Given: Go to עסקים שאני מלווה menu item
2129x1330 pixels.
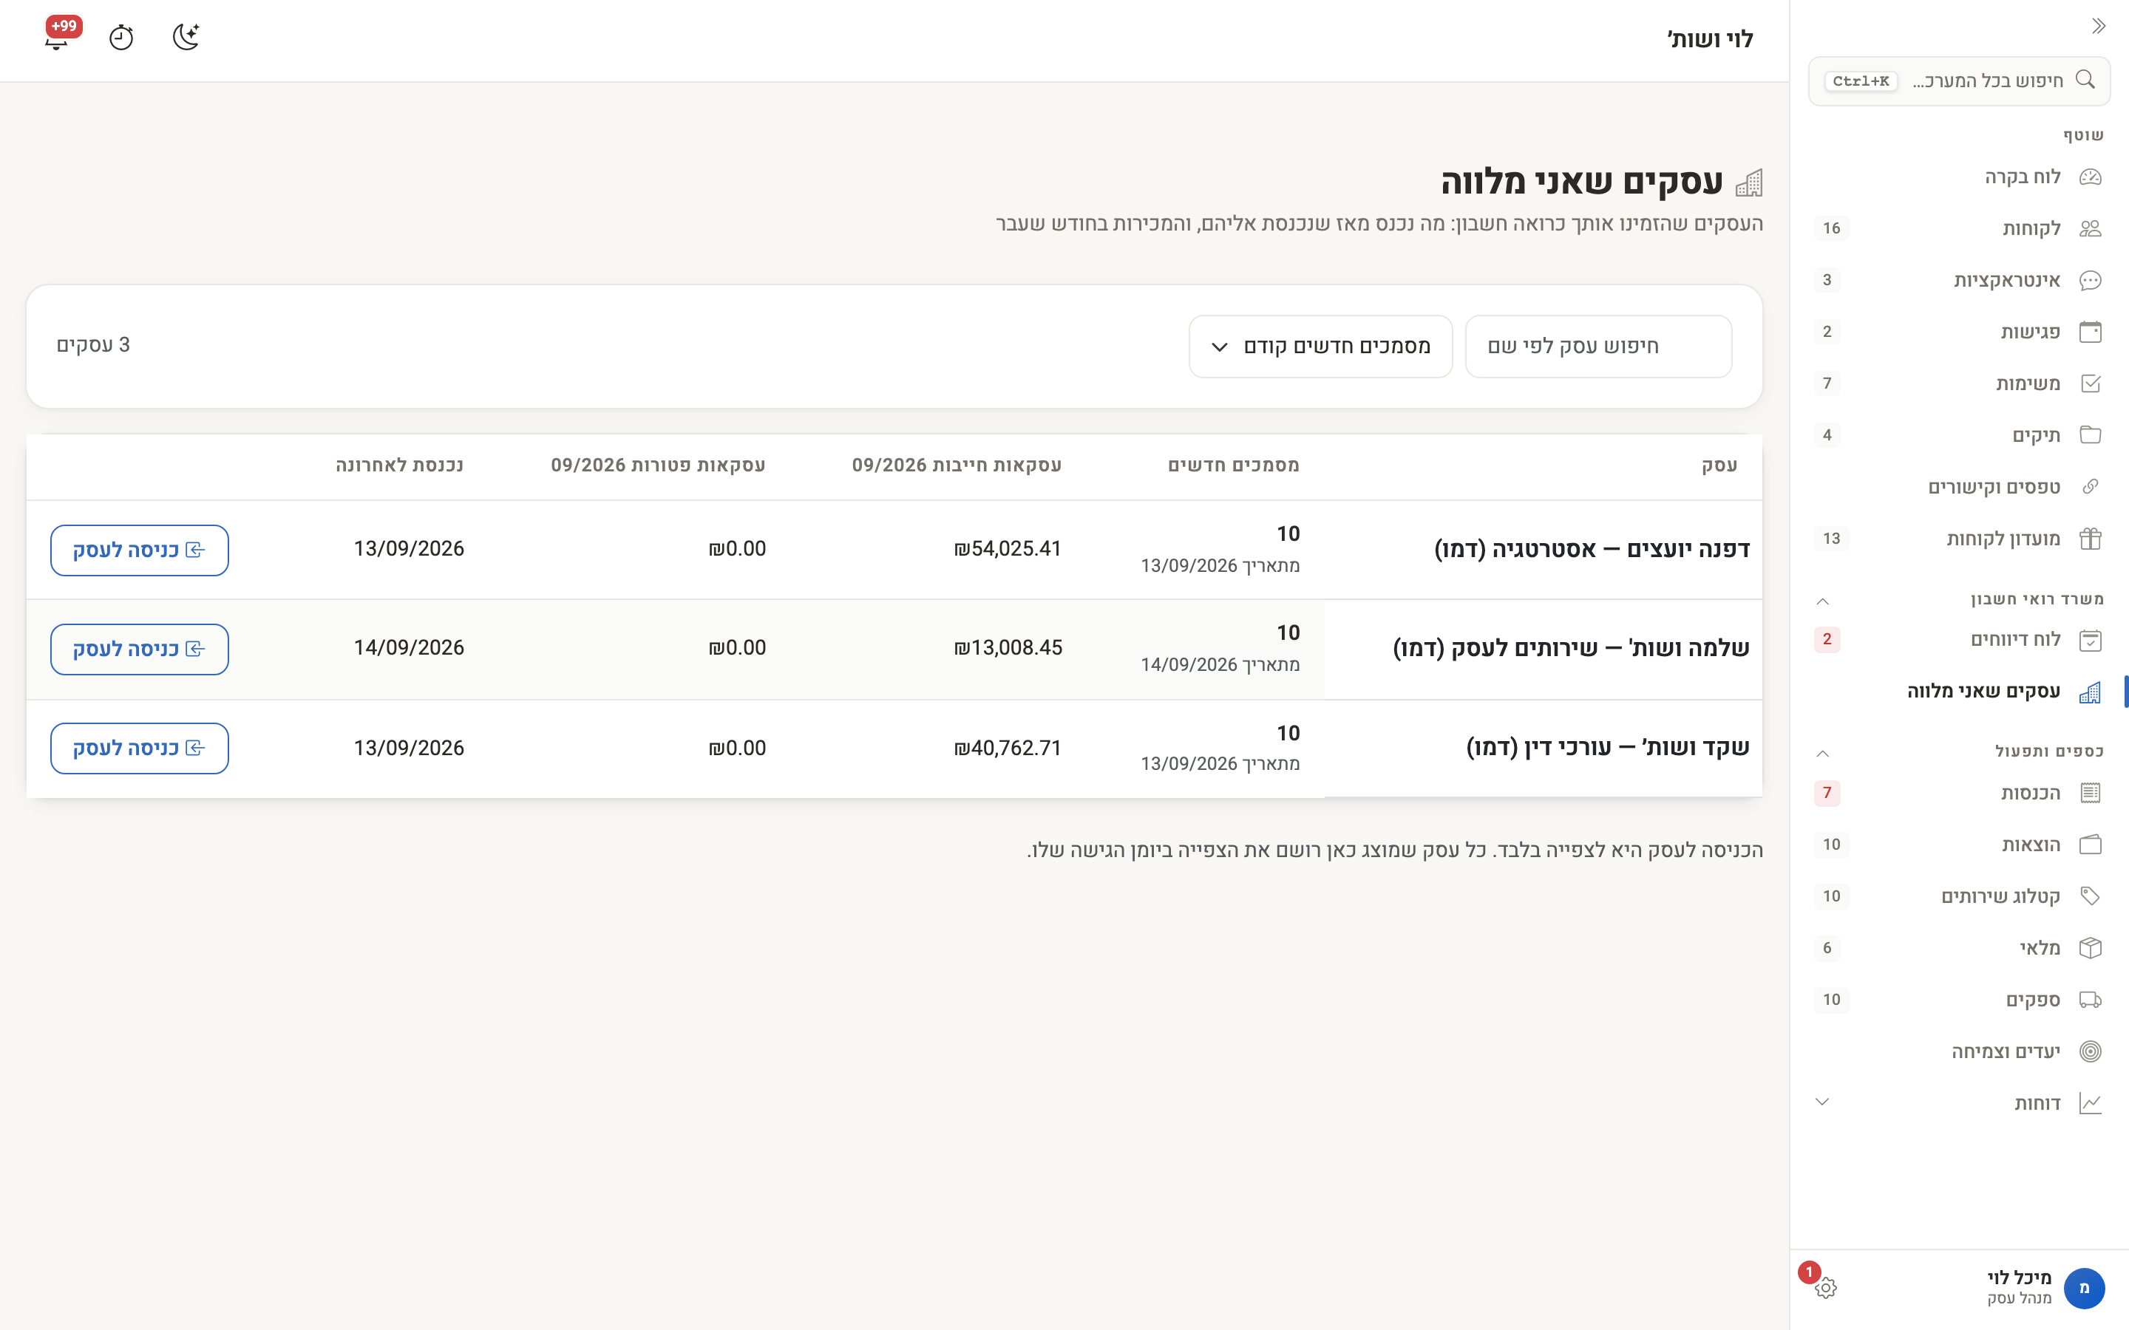Looking at the screenshot, I should (x=1958, y=692).
